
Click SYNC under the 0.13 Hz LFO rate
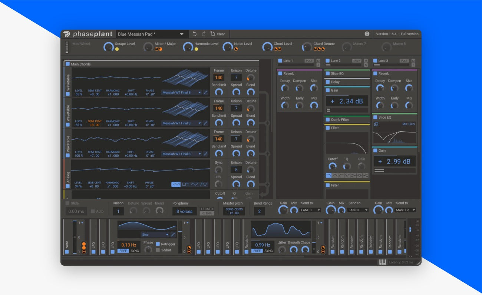(x=135, y=251)
